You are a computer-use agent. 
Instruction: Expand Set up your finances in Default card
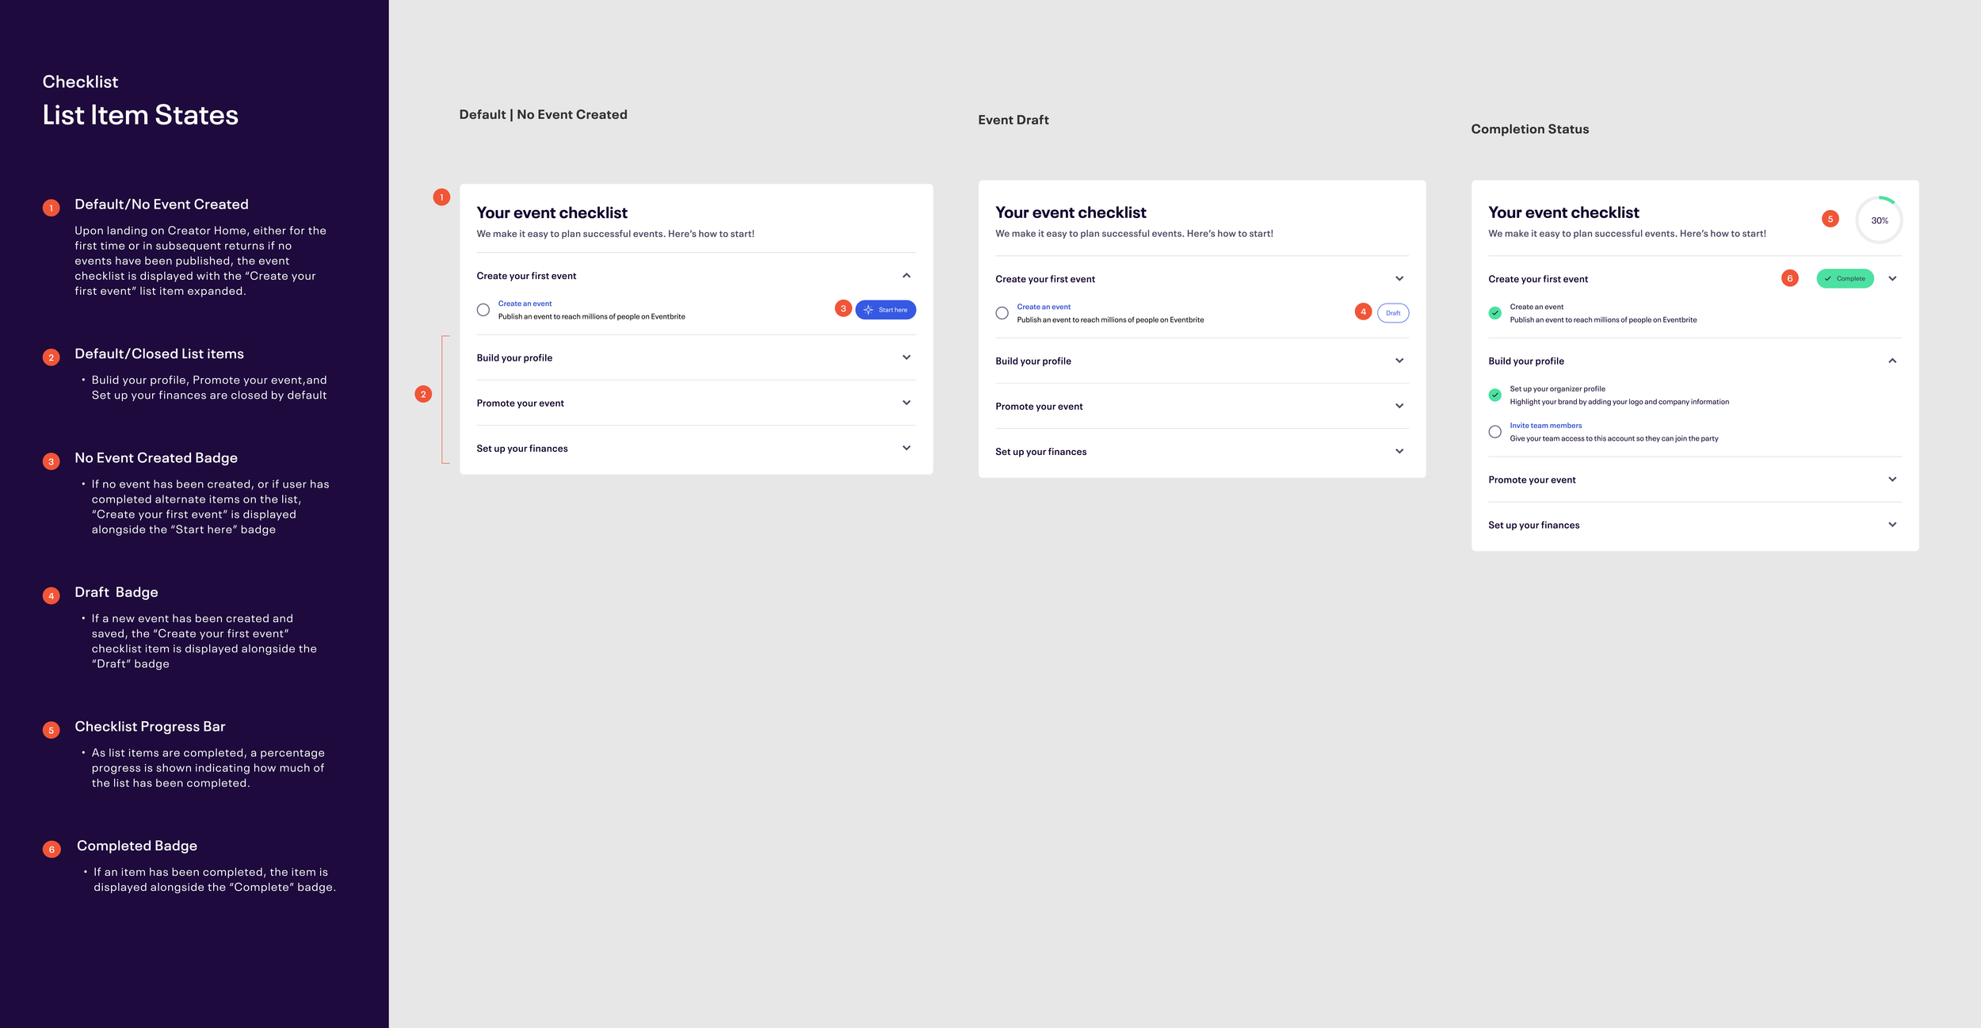pyautogui.click(x=907, y=448)
